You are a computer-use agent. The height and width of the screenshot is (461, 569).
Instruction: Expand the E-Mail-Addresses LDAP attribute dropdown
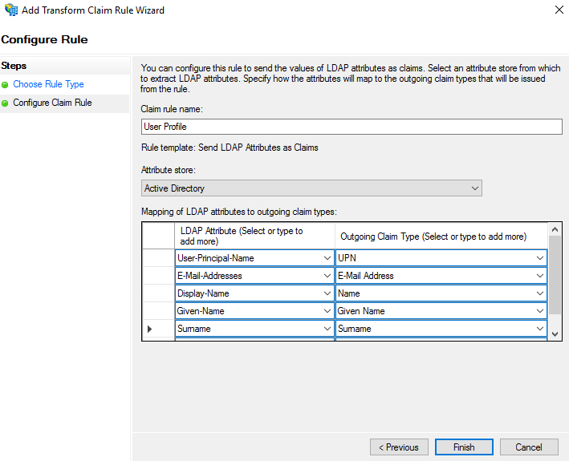327,276
